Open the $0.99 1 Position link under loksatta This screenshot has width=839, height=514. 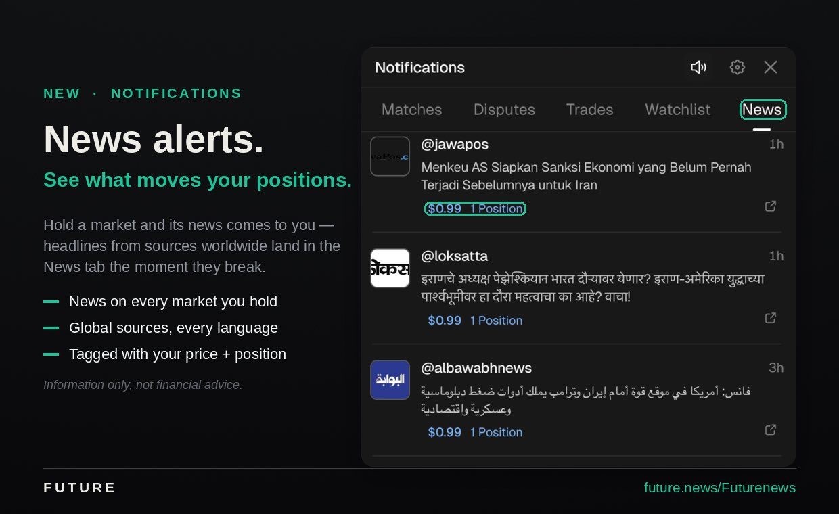(475, 321)
